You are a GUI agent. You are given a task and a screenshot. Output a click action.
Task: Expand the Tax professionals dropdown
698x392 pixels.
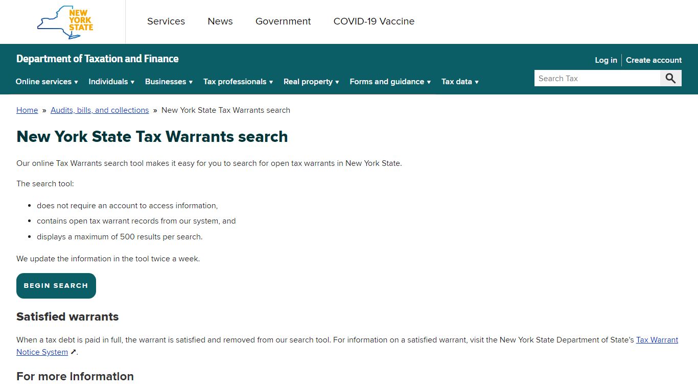pyautogui.click(x=238, y=82)
